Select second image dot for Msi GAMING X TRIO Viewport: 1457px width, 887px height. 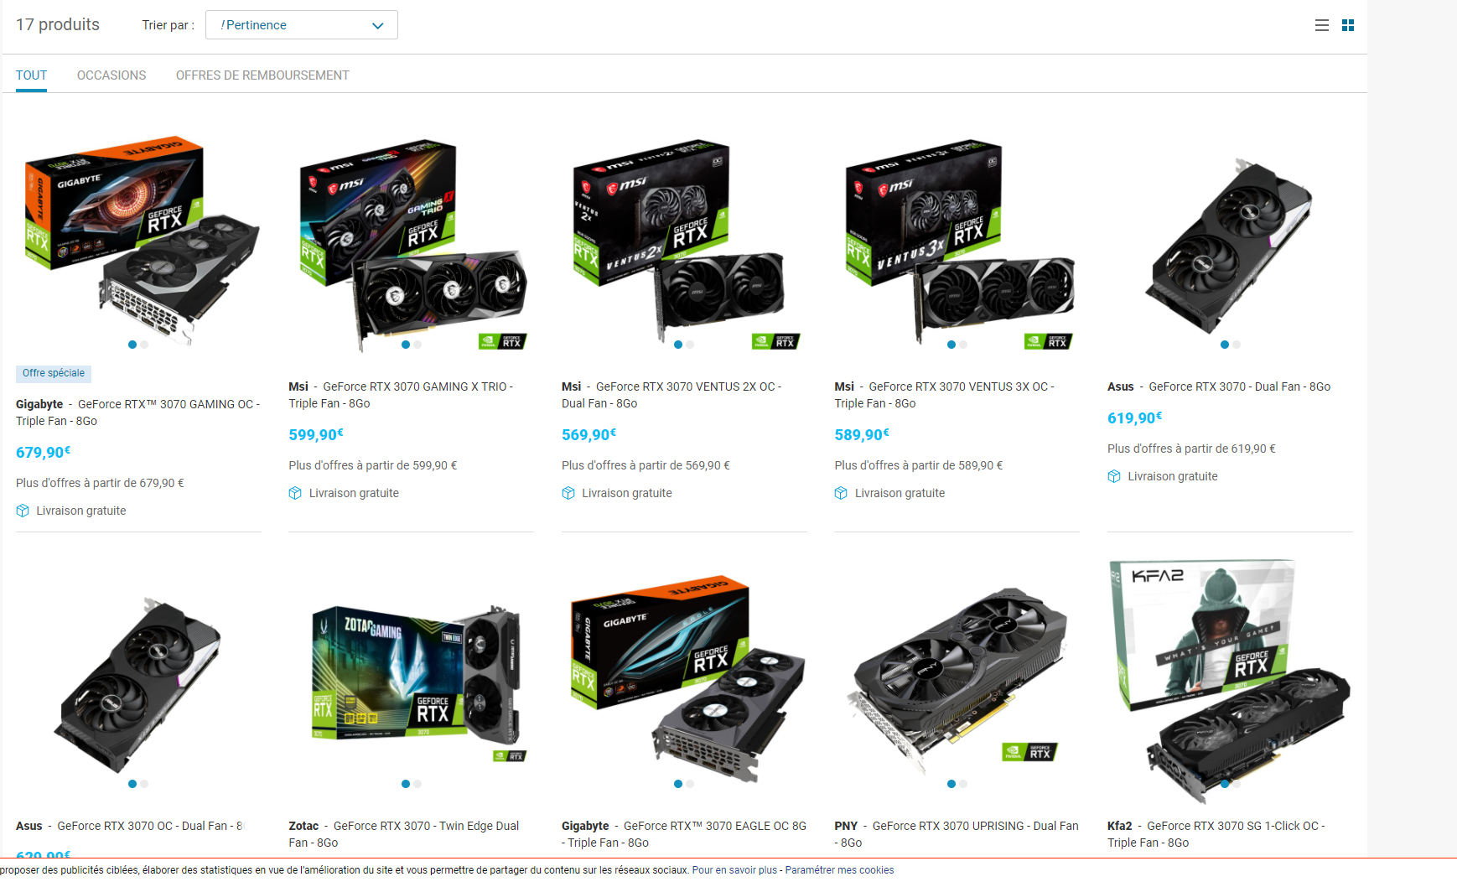click(417, 345)
